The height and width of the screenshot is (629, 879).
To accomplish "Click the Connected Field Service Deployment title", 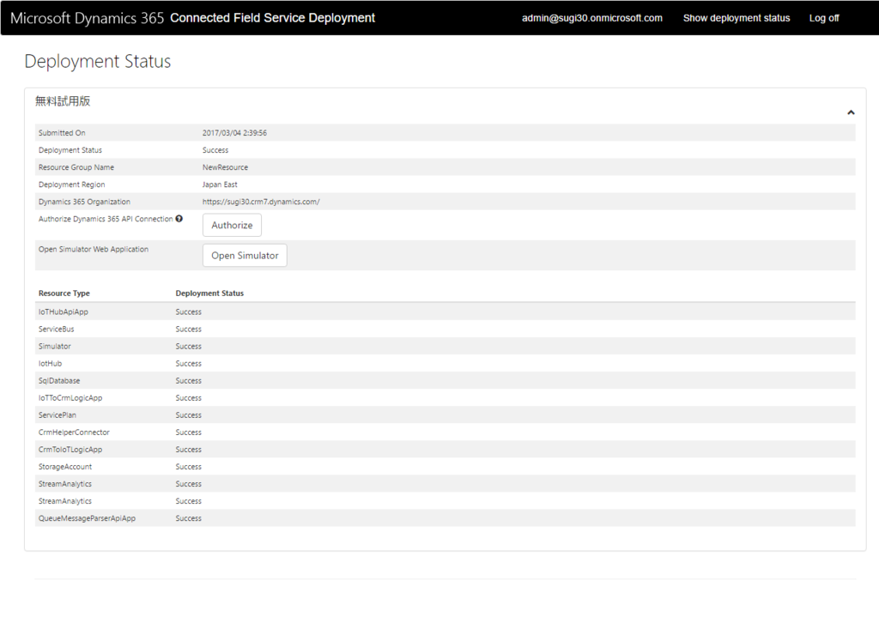I will [x=272, y=18].
